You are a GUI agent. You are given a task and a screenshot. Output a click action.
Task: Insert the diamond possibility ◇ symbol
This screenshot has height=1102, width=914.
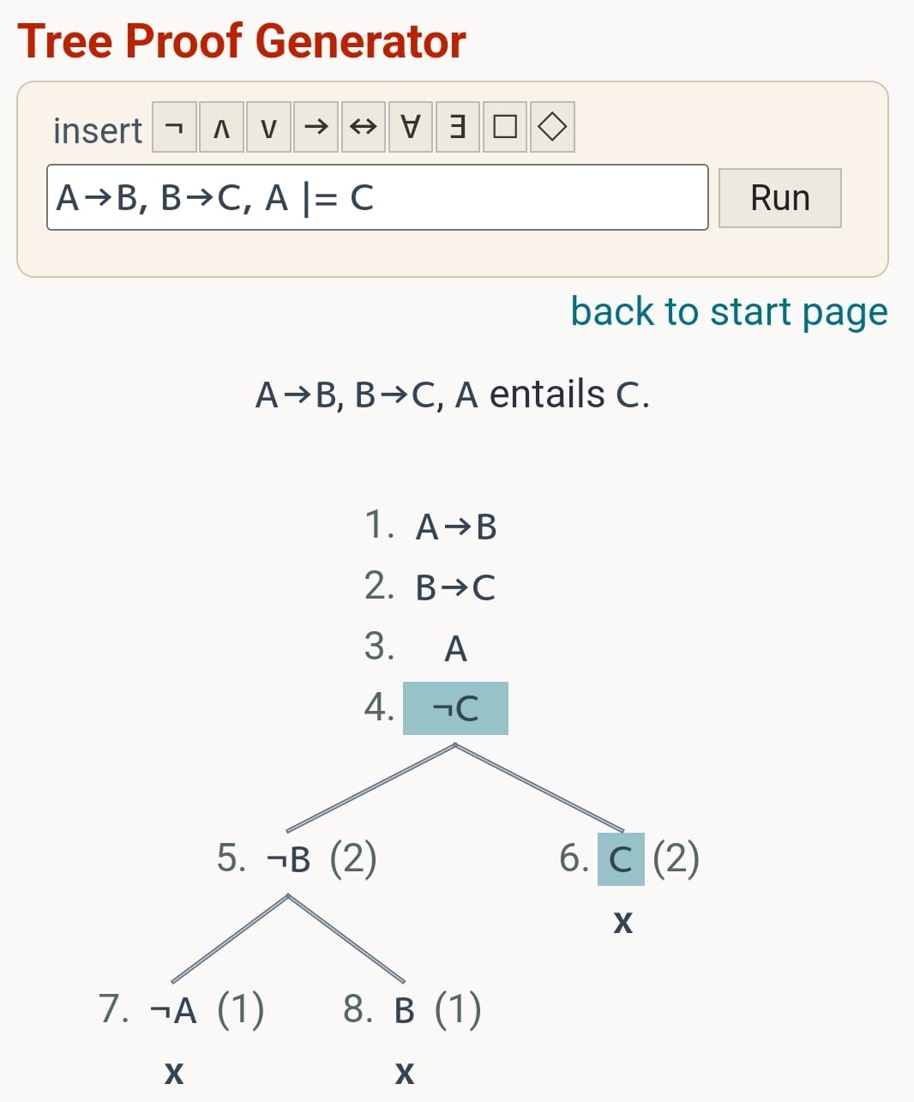click(552, 127)
